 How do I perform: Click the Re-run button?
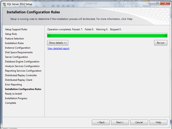click(x=161, y=43)
